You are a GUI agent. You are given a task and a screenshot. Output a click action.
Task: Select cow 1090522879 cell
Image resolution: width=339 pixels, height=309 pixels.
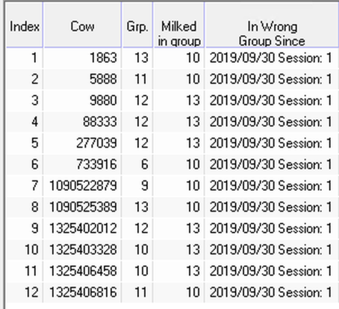[x=82, y=186]
